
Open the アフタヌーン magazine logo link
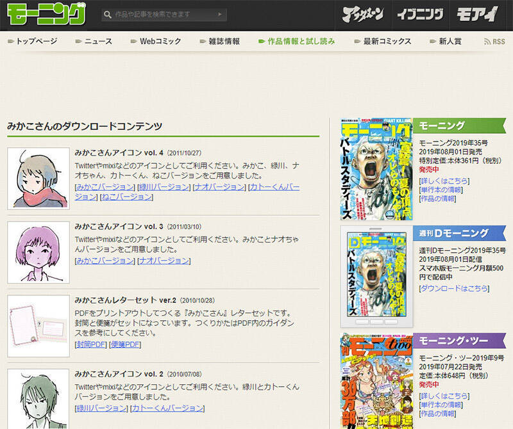click(362, 14)
